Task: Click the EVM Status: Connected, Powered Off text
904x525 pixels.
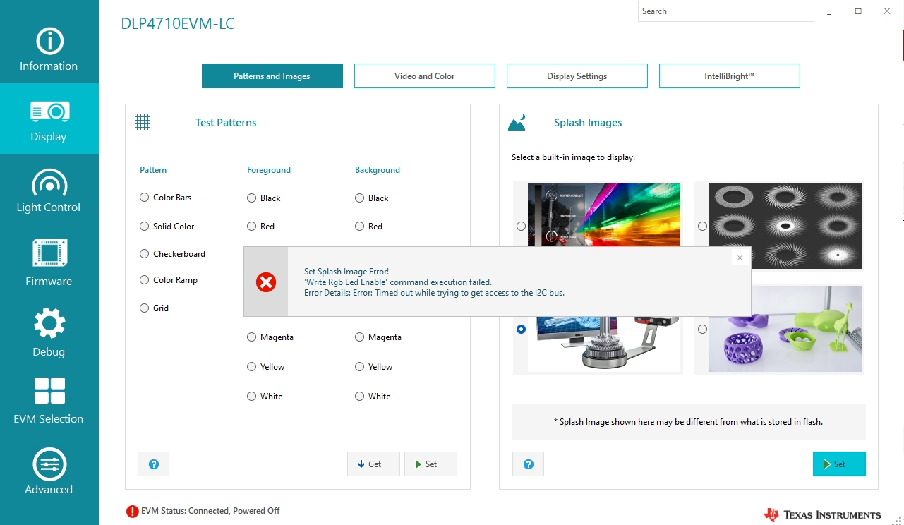Action: [x=210, y=511]
